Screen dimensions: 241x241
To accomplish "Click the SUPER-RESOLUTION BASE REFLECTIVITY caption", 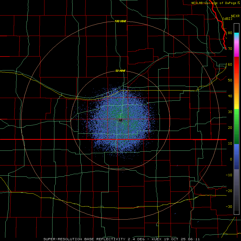I will coord(84,239).
